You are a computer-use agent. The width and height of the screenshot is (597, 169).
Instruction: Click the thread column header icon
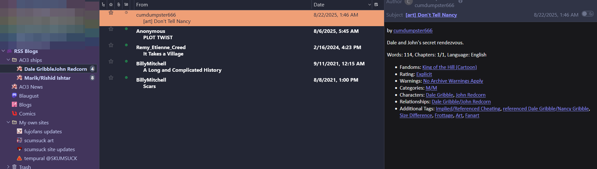(103, 4)
